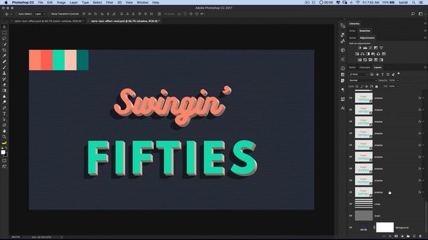428x240 pixels.
Task: Hide the Background layer
Action: [350, 227]
